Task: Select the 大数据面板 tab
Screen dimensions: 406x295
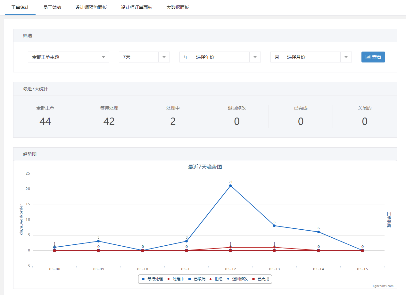Action: [178, 7]
